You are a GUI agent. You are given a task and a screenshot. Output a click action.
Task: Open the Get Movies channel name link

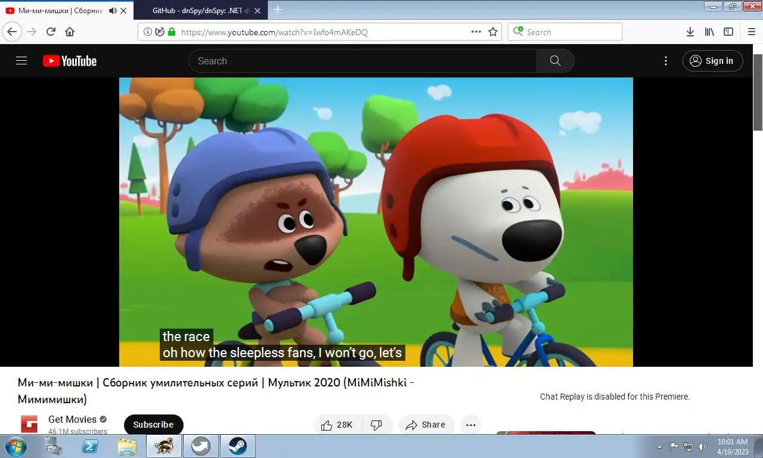[72, 419]
